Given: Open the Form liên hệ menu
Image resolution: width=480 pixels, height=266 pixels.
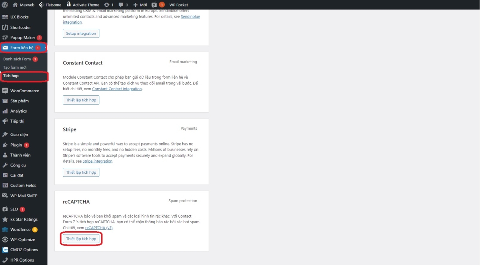Looking at the screenshot, I should [22, 48].
